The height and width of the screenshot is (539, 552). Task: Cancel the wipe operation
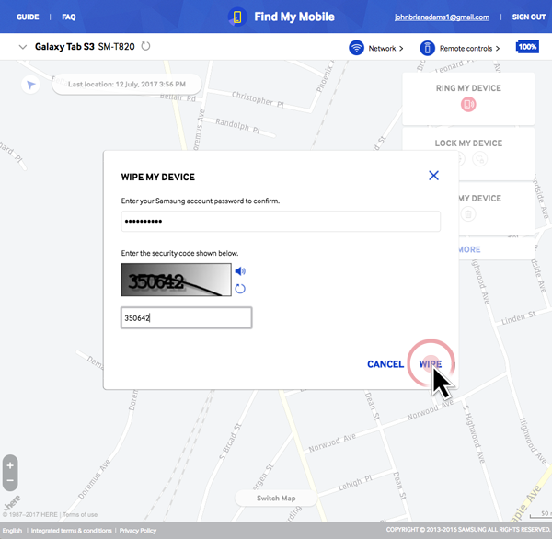point(385,364)
